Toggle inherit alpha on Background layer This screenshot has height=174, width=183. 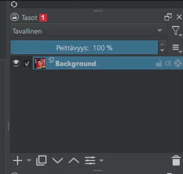point(178,63)
